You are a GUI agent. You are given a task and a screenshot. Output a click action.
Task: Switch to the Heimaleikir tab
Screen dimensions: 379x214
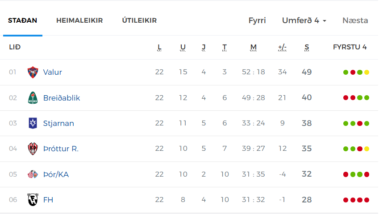point(79,20)
